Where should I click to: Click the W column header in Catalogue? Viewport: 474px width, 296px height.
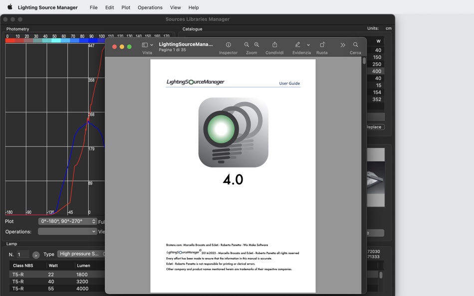(x=378, y=41)
